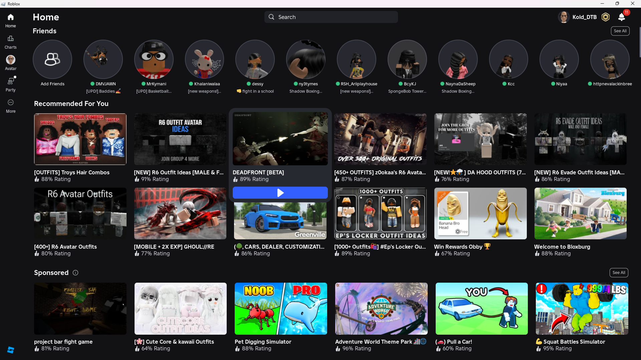Open Kold_DTB profile avatar

(564, 17)
